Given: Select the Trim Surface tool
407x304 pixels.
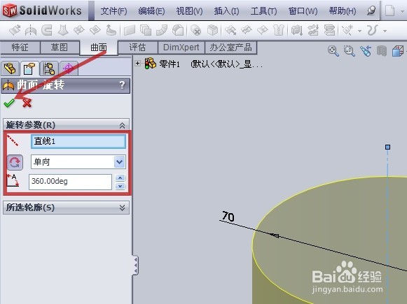Looking at the screenshot, I should pos(247,30).
